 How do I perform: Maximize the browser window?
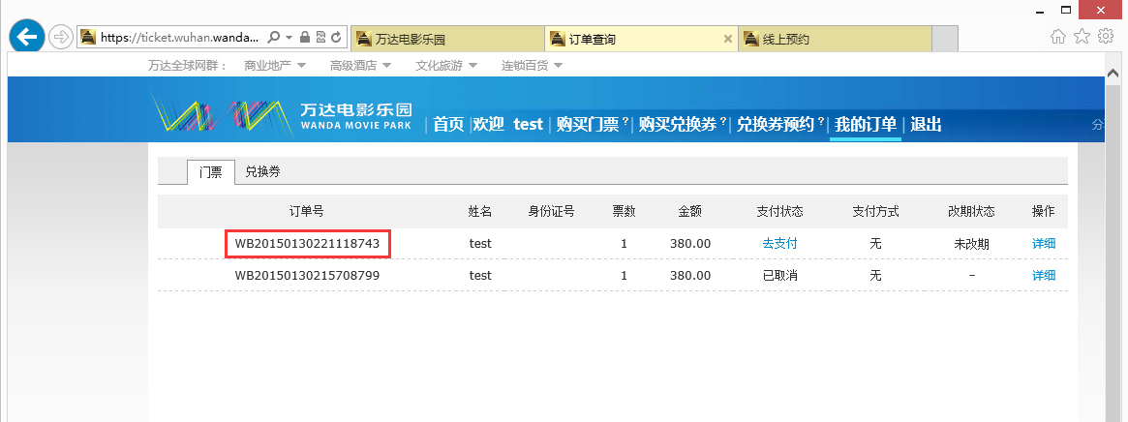tap(1066, 10)
